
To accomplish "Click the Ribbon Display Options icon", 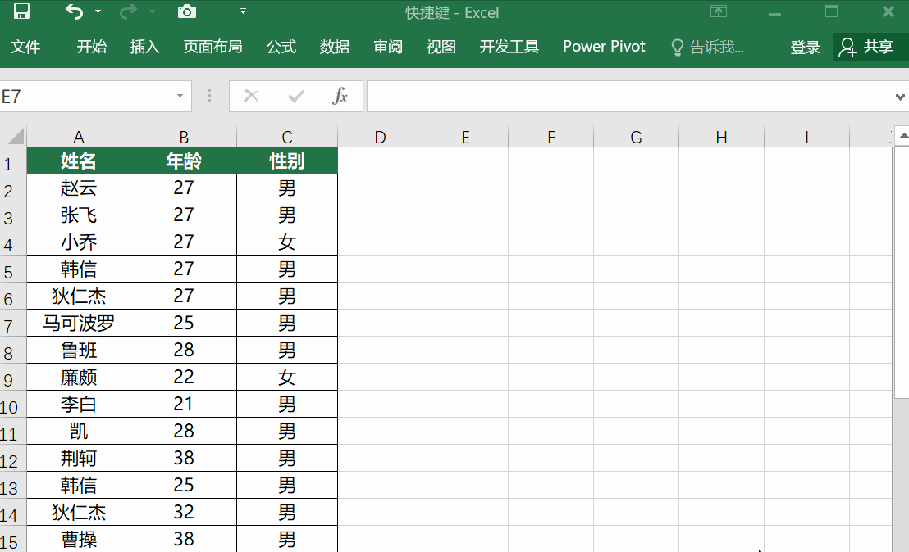I will (719, 11).
